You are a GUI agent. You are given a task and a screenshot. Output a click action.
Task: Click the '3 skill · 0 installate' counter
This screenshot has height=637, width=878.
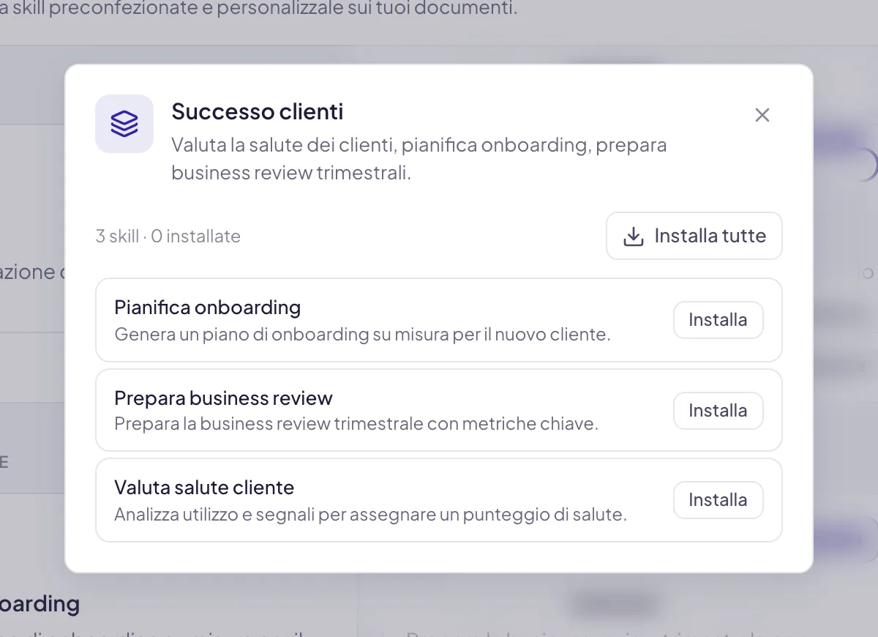click(x=168, y=236)
